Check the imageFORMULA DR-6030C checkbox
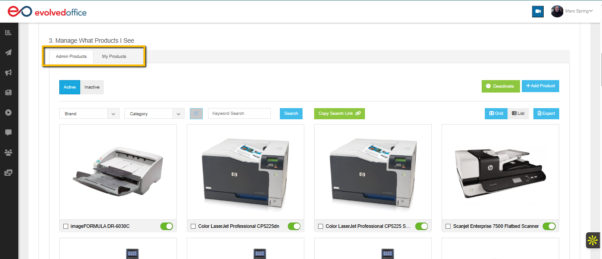Image resolution: width=602 pixels, height=259 pixels. click(x=66, y=227)
